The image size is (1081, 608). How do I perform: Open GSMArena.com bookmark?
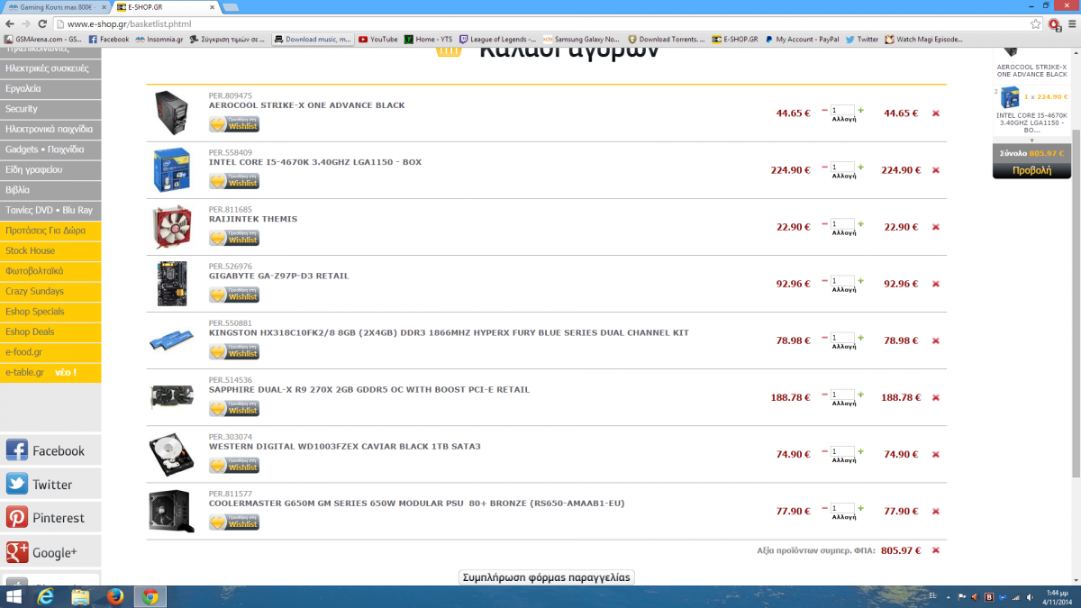pos(43,39)
